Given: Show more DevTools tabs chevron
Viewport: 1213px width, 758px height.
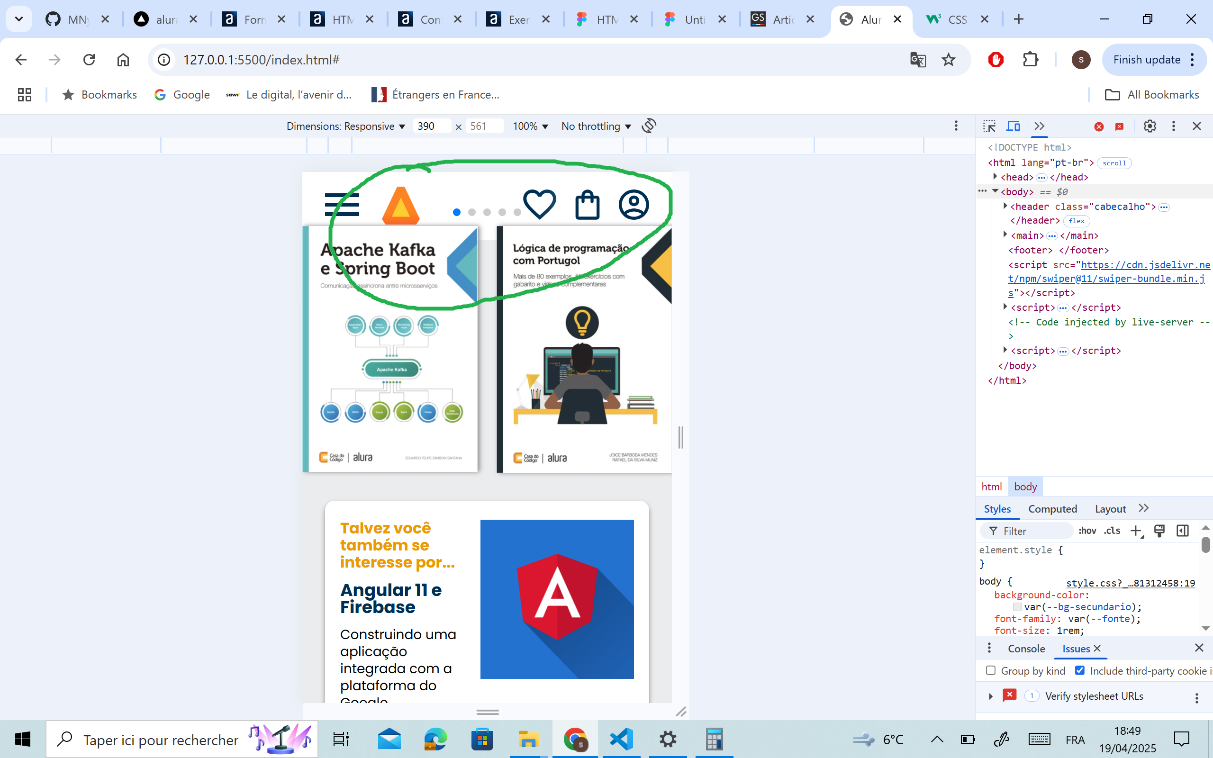Looking at the screenshot, I should (x=1040, y=126).
